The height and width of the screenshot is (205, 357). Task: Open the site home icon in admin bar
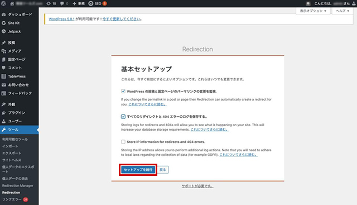(x=12, y=3)
